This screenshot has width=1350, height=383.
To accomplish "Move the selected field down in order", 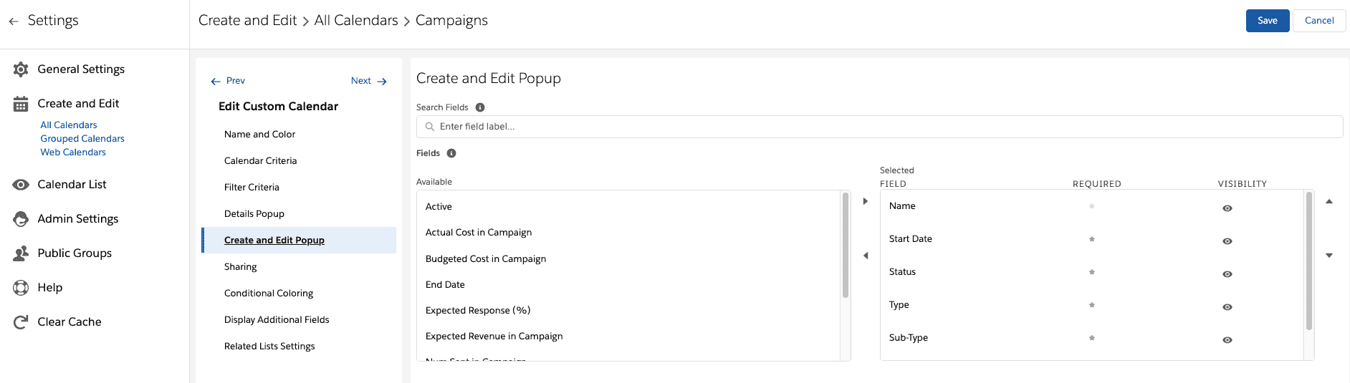I will 1329,256.
